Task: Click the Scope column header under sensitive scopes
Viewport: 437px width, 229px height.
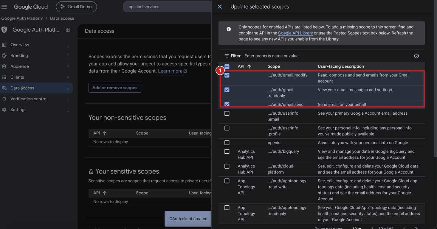Action: point(142,193)
